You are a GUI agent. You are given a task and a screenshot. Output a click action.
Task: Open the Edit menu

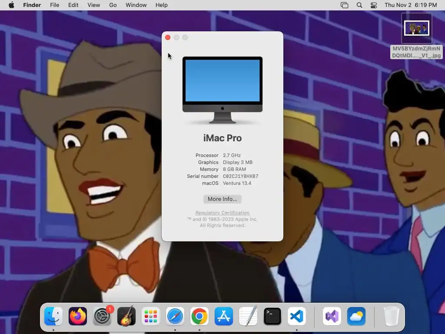[x=73, y=5]
